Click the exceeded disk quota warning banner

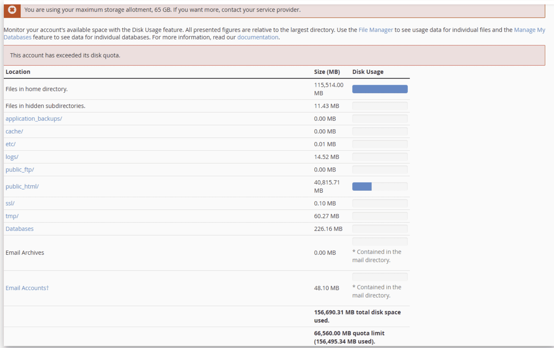274,55
